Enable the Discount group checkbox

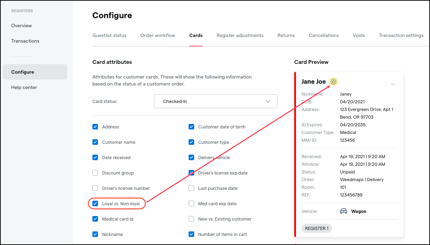[95, 173]
